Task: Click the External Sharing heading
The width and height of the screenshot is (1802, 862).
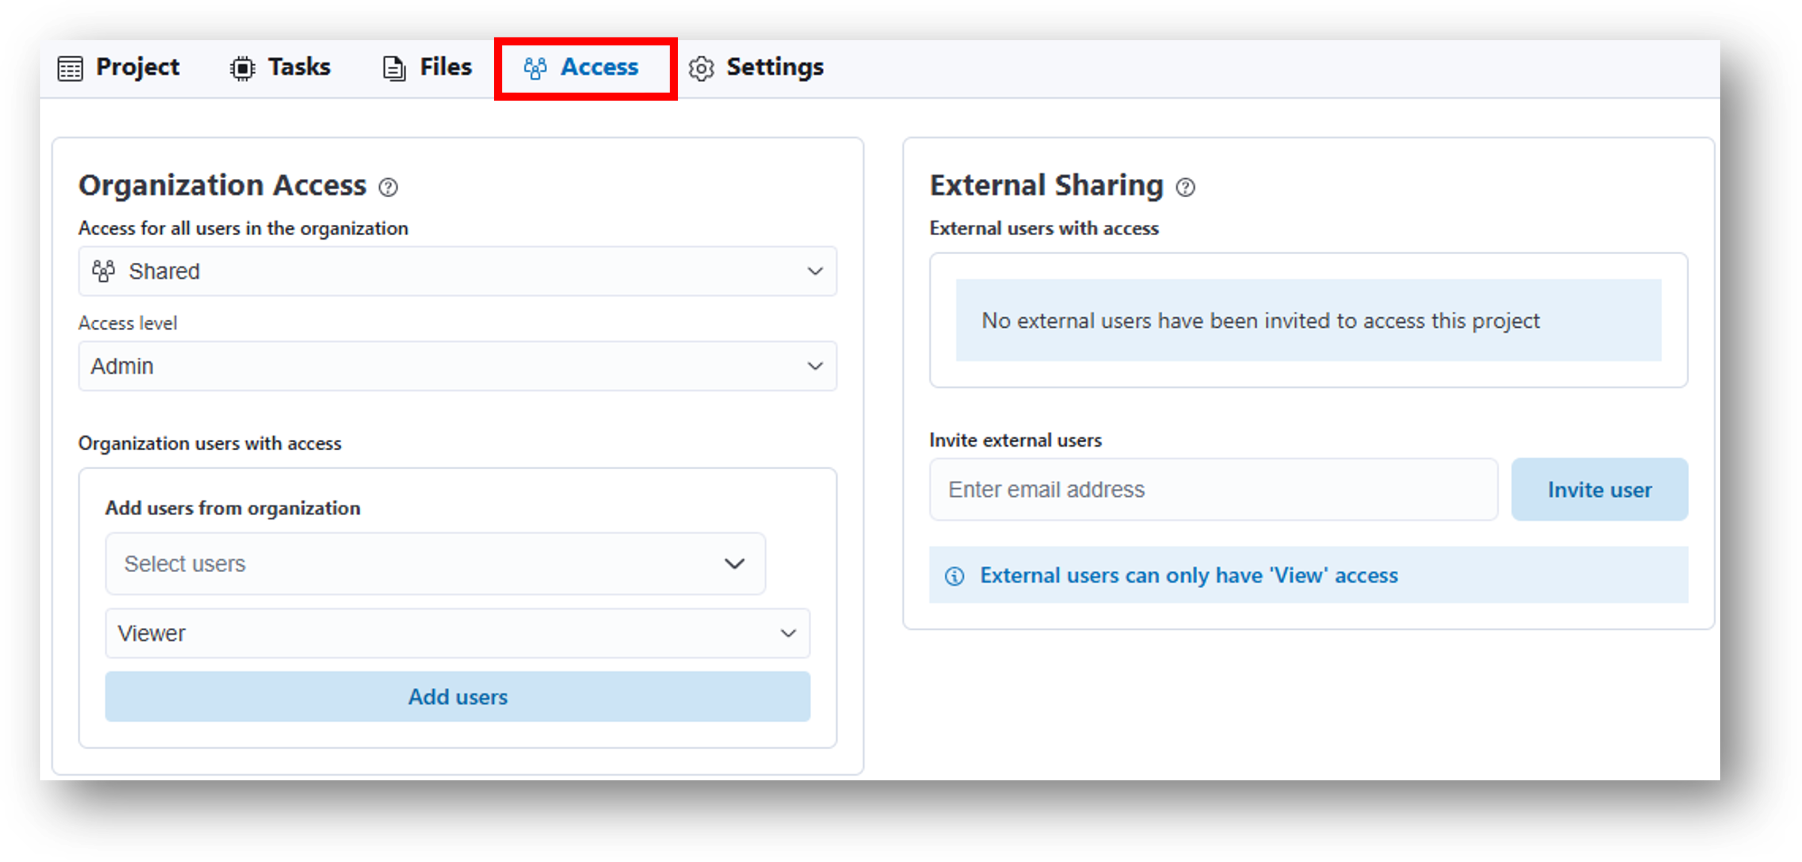Action: (x=1046, y=185)
